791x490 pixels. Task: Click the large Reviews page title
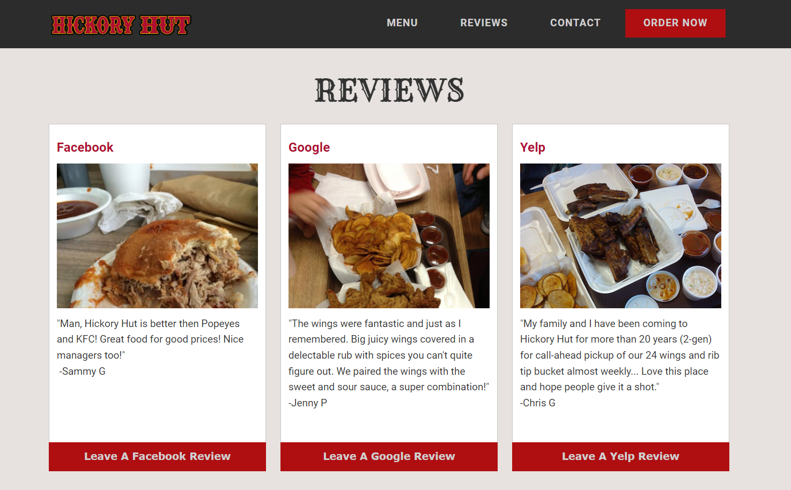pos(389,90)
